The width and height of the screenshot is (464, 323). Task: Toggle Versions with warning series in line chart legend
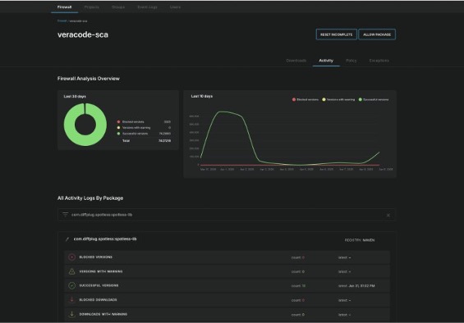coord(338,99)
